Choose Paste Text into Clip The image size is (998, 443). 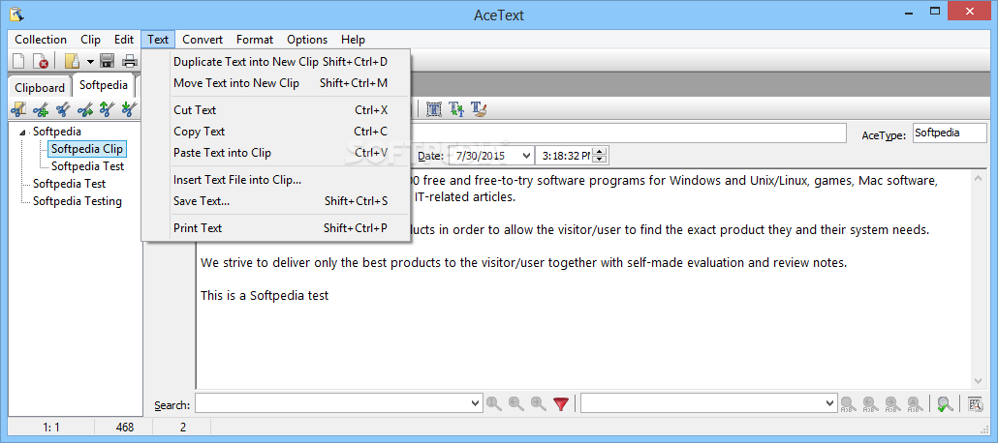(x=276, y=153)
